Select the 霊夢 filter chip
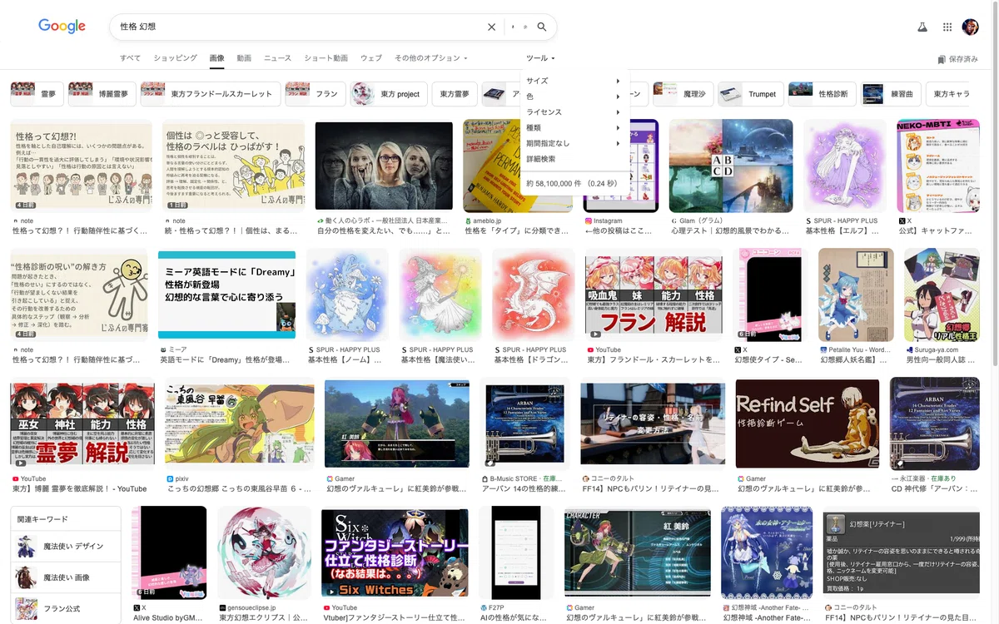999x624 pixels. 37,94
